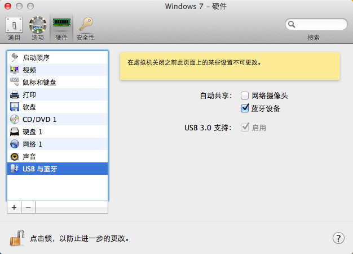Open the 选项 (Options) toolbar tab

38,28
